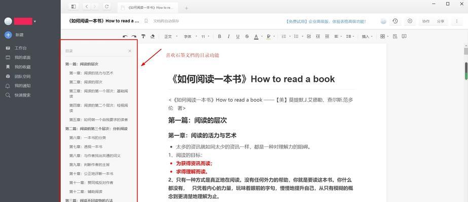Insert a numbered list

coord(284,36)
